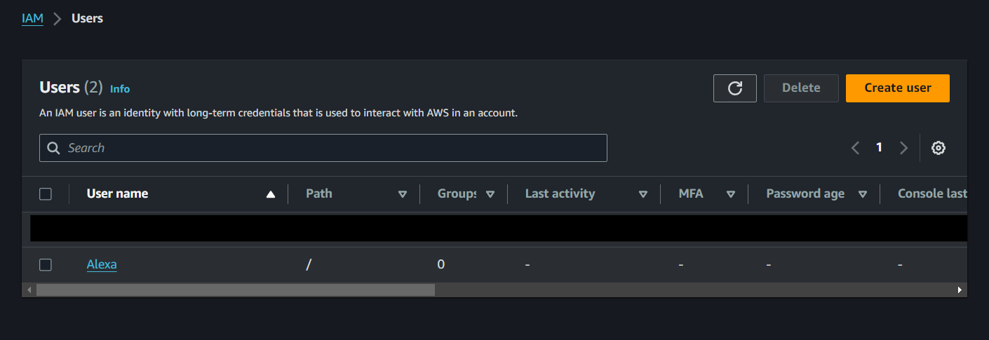
Task: Go to previous page chevron
Action: pyautogui.click(x=855, y=148)
